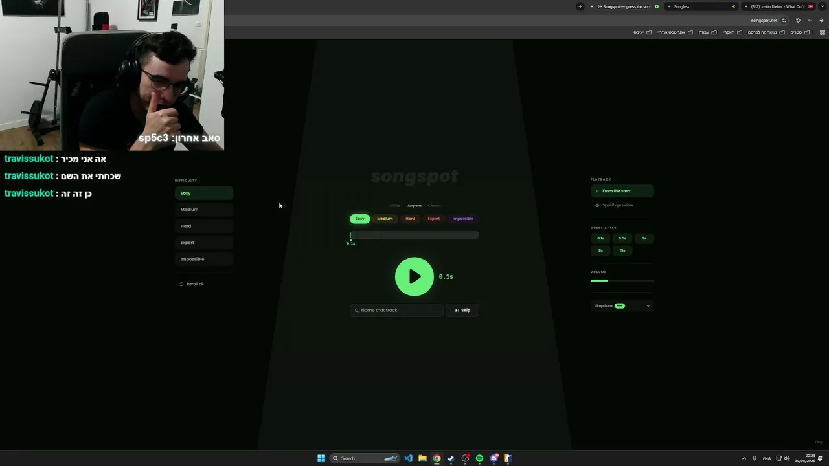Set playback to From the start
829x466 pixels.
[622, 191]
